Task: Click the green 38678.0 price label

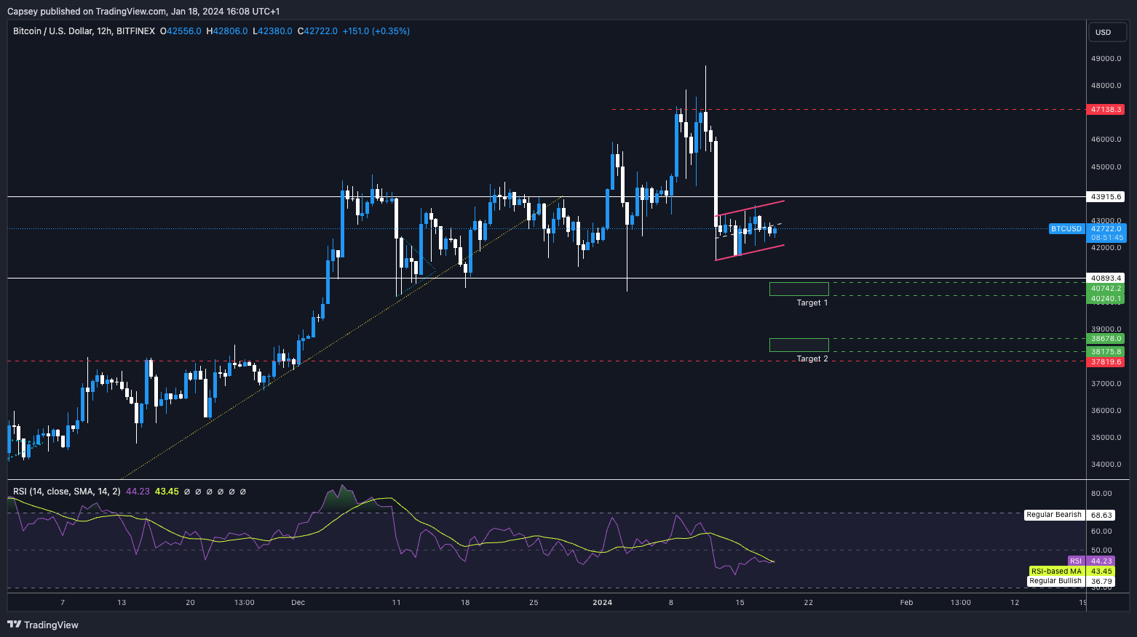Action: click(x=1106, y=339)
